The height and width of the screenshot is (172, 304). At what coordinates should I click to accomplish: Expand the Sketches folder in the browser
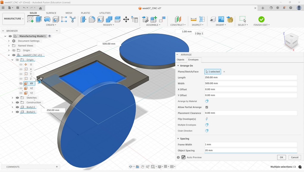[x=12, y=98]
